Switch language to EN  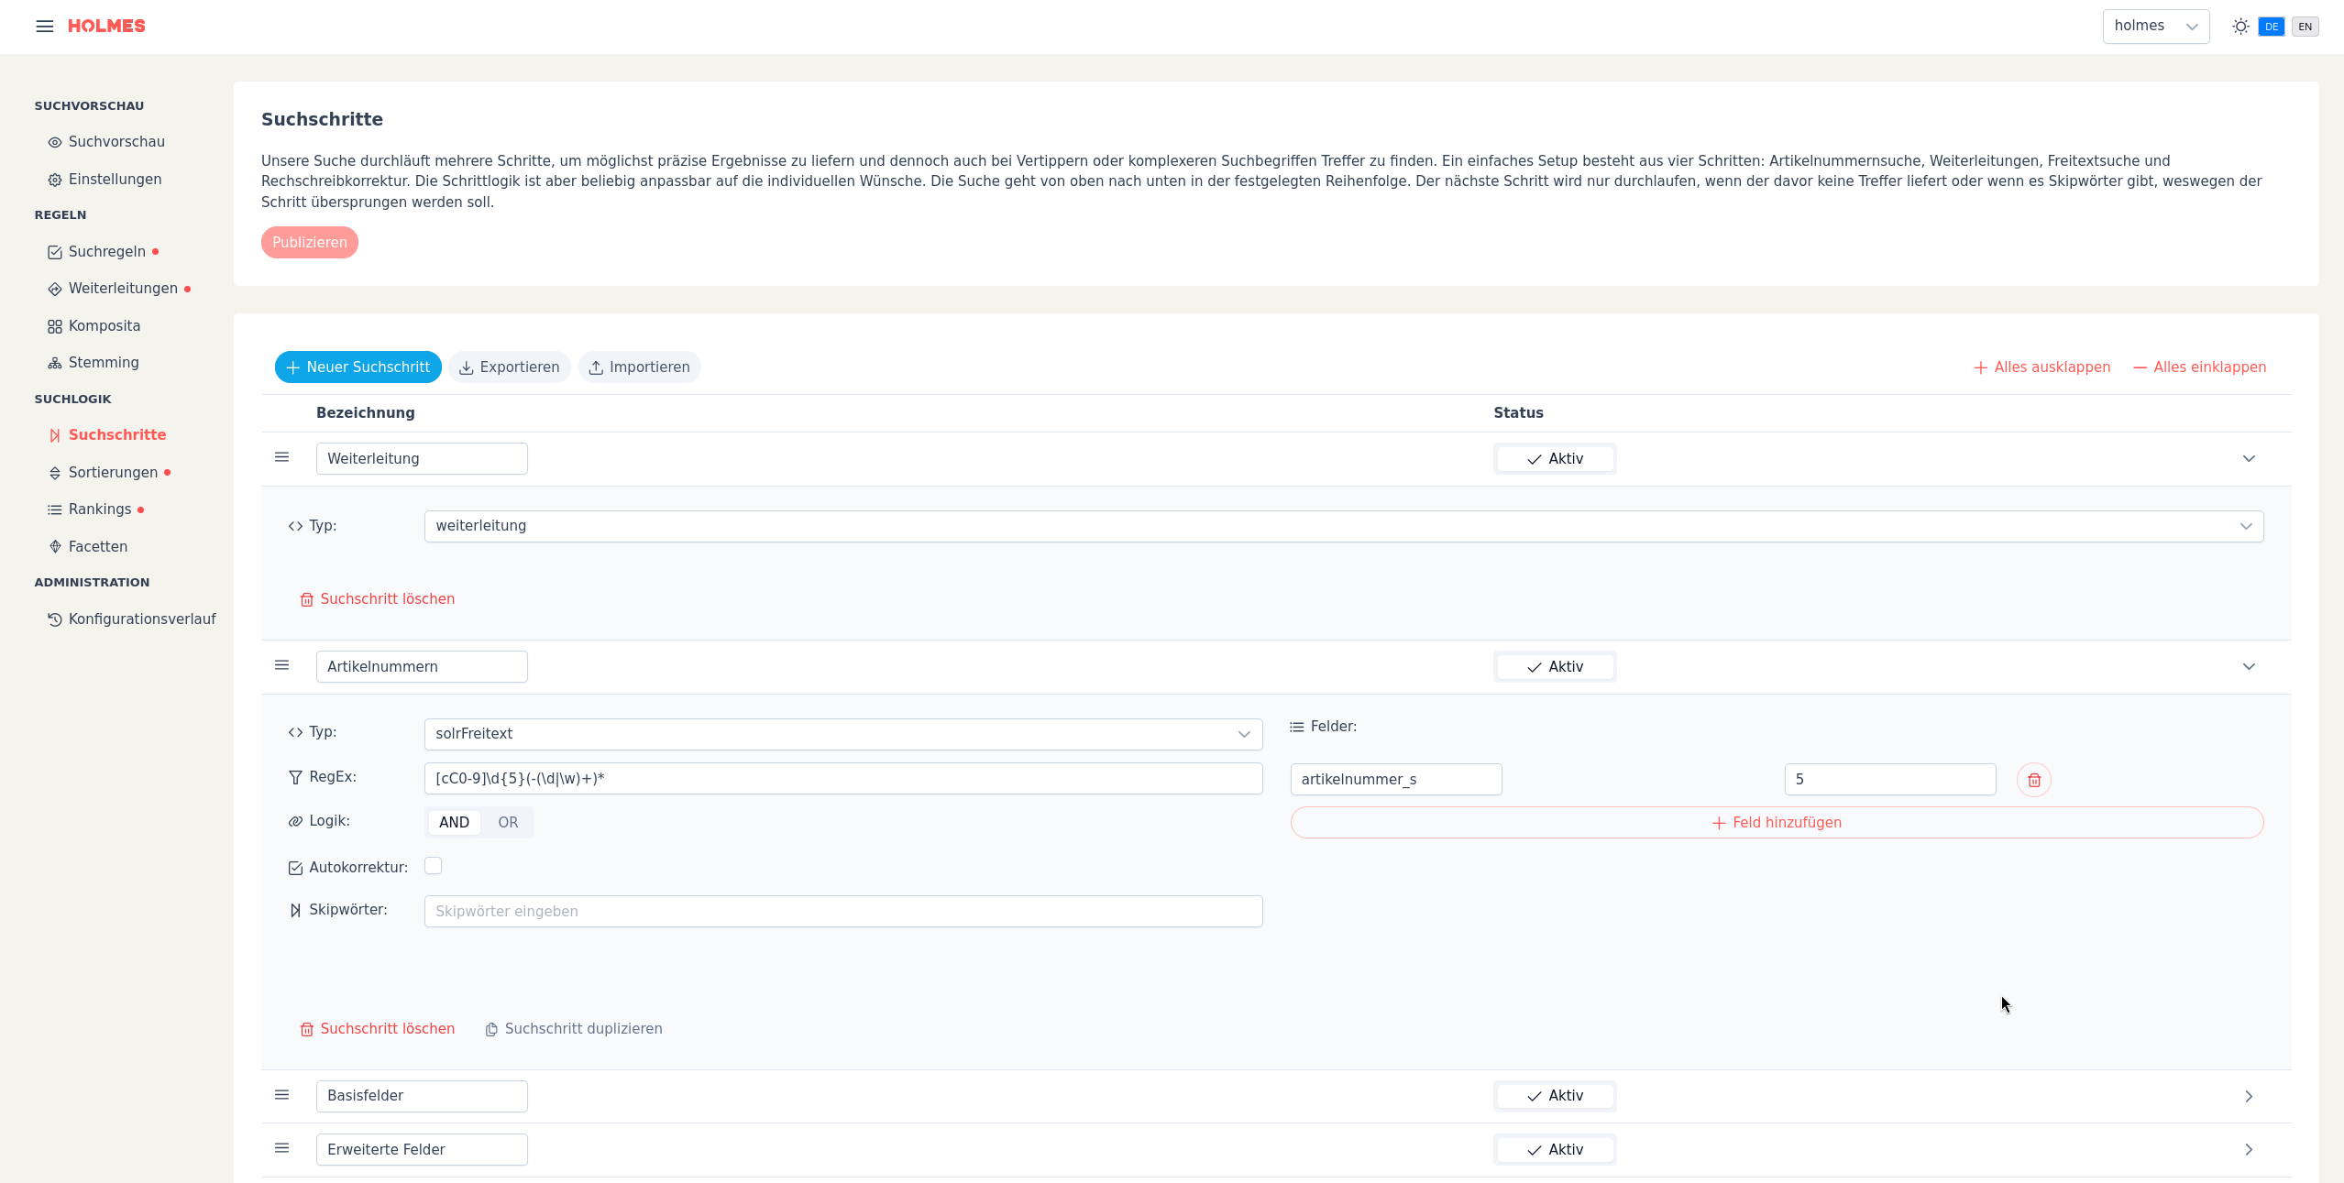(2305, 27)
